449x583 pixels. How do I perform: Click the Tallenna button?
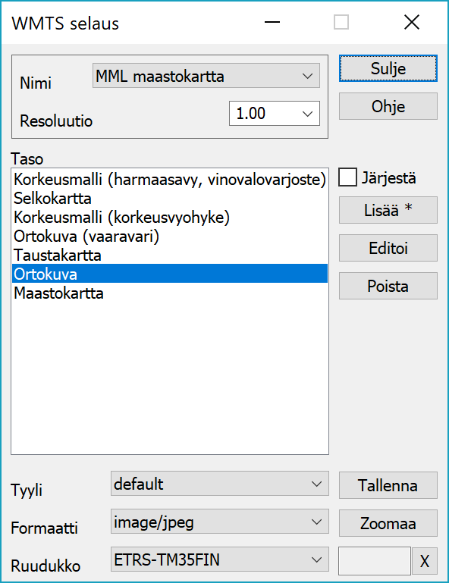[388, 485]
